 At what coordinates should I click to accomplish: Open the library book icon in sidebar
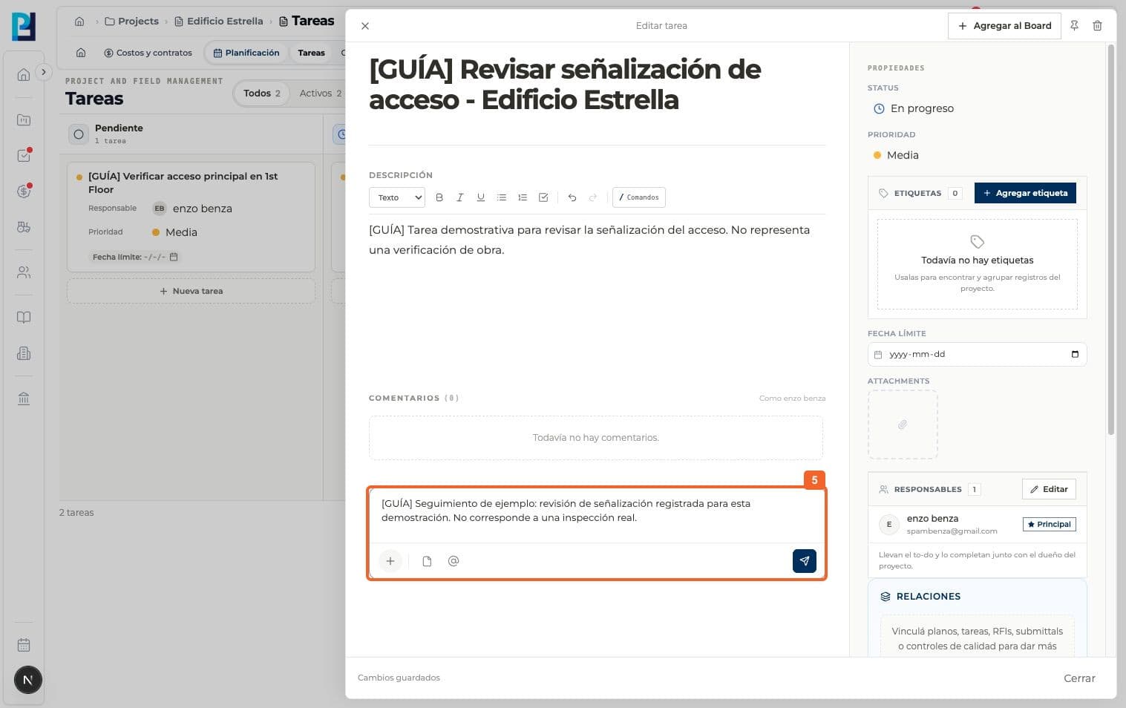click(24, 318)
